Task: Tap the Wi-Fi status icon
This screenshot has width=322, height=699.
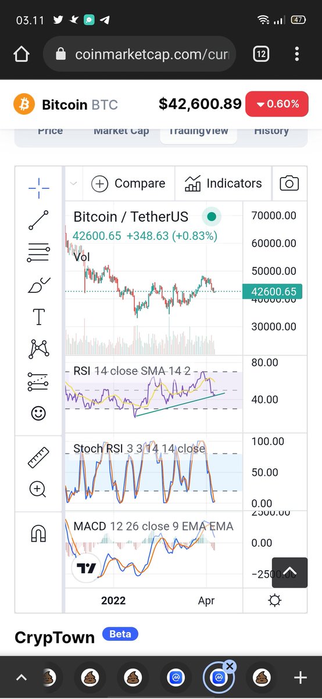Action: tap(264, 20)
